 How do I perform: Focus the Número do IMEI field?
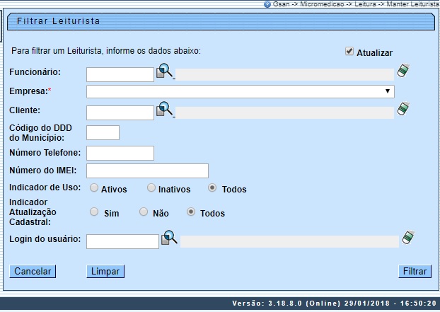tap(147, 171)
